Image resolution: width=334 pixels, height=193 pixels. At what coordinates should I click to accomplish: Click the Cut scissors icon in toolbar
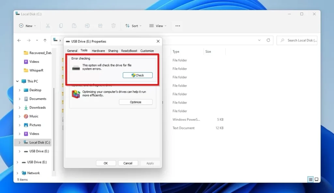[x=48, y=26]
